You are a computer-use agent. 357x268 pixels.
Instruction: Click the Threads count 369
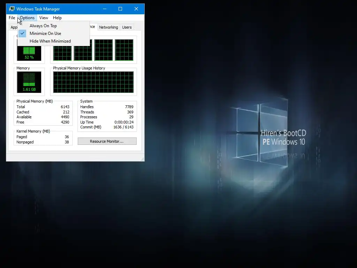[x=130, y=112]
